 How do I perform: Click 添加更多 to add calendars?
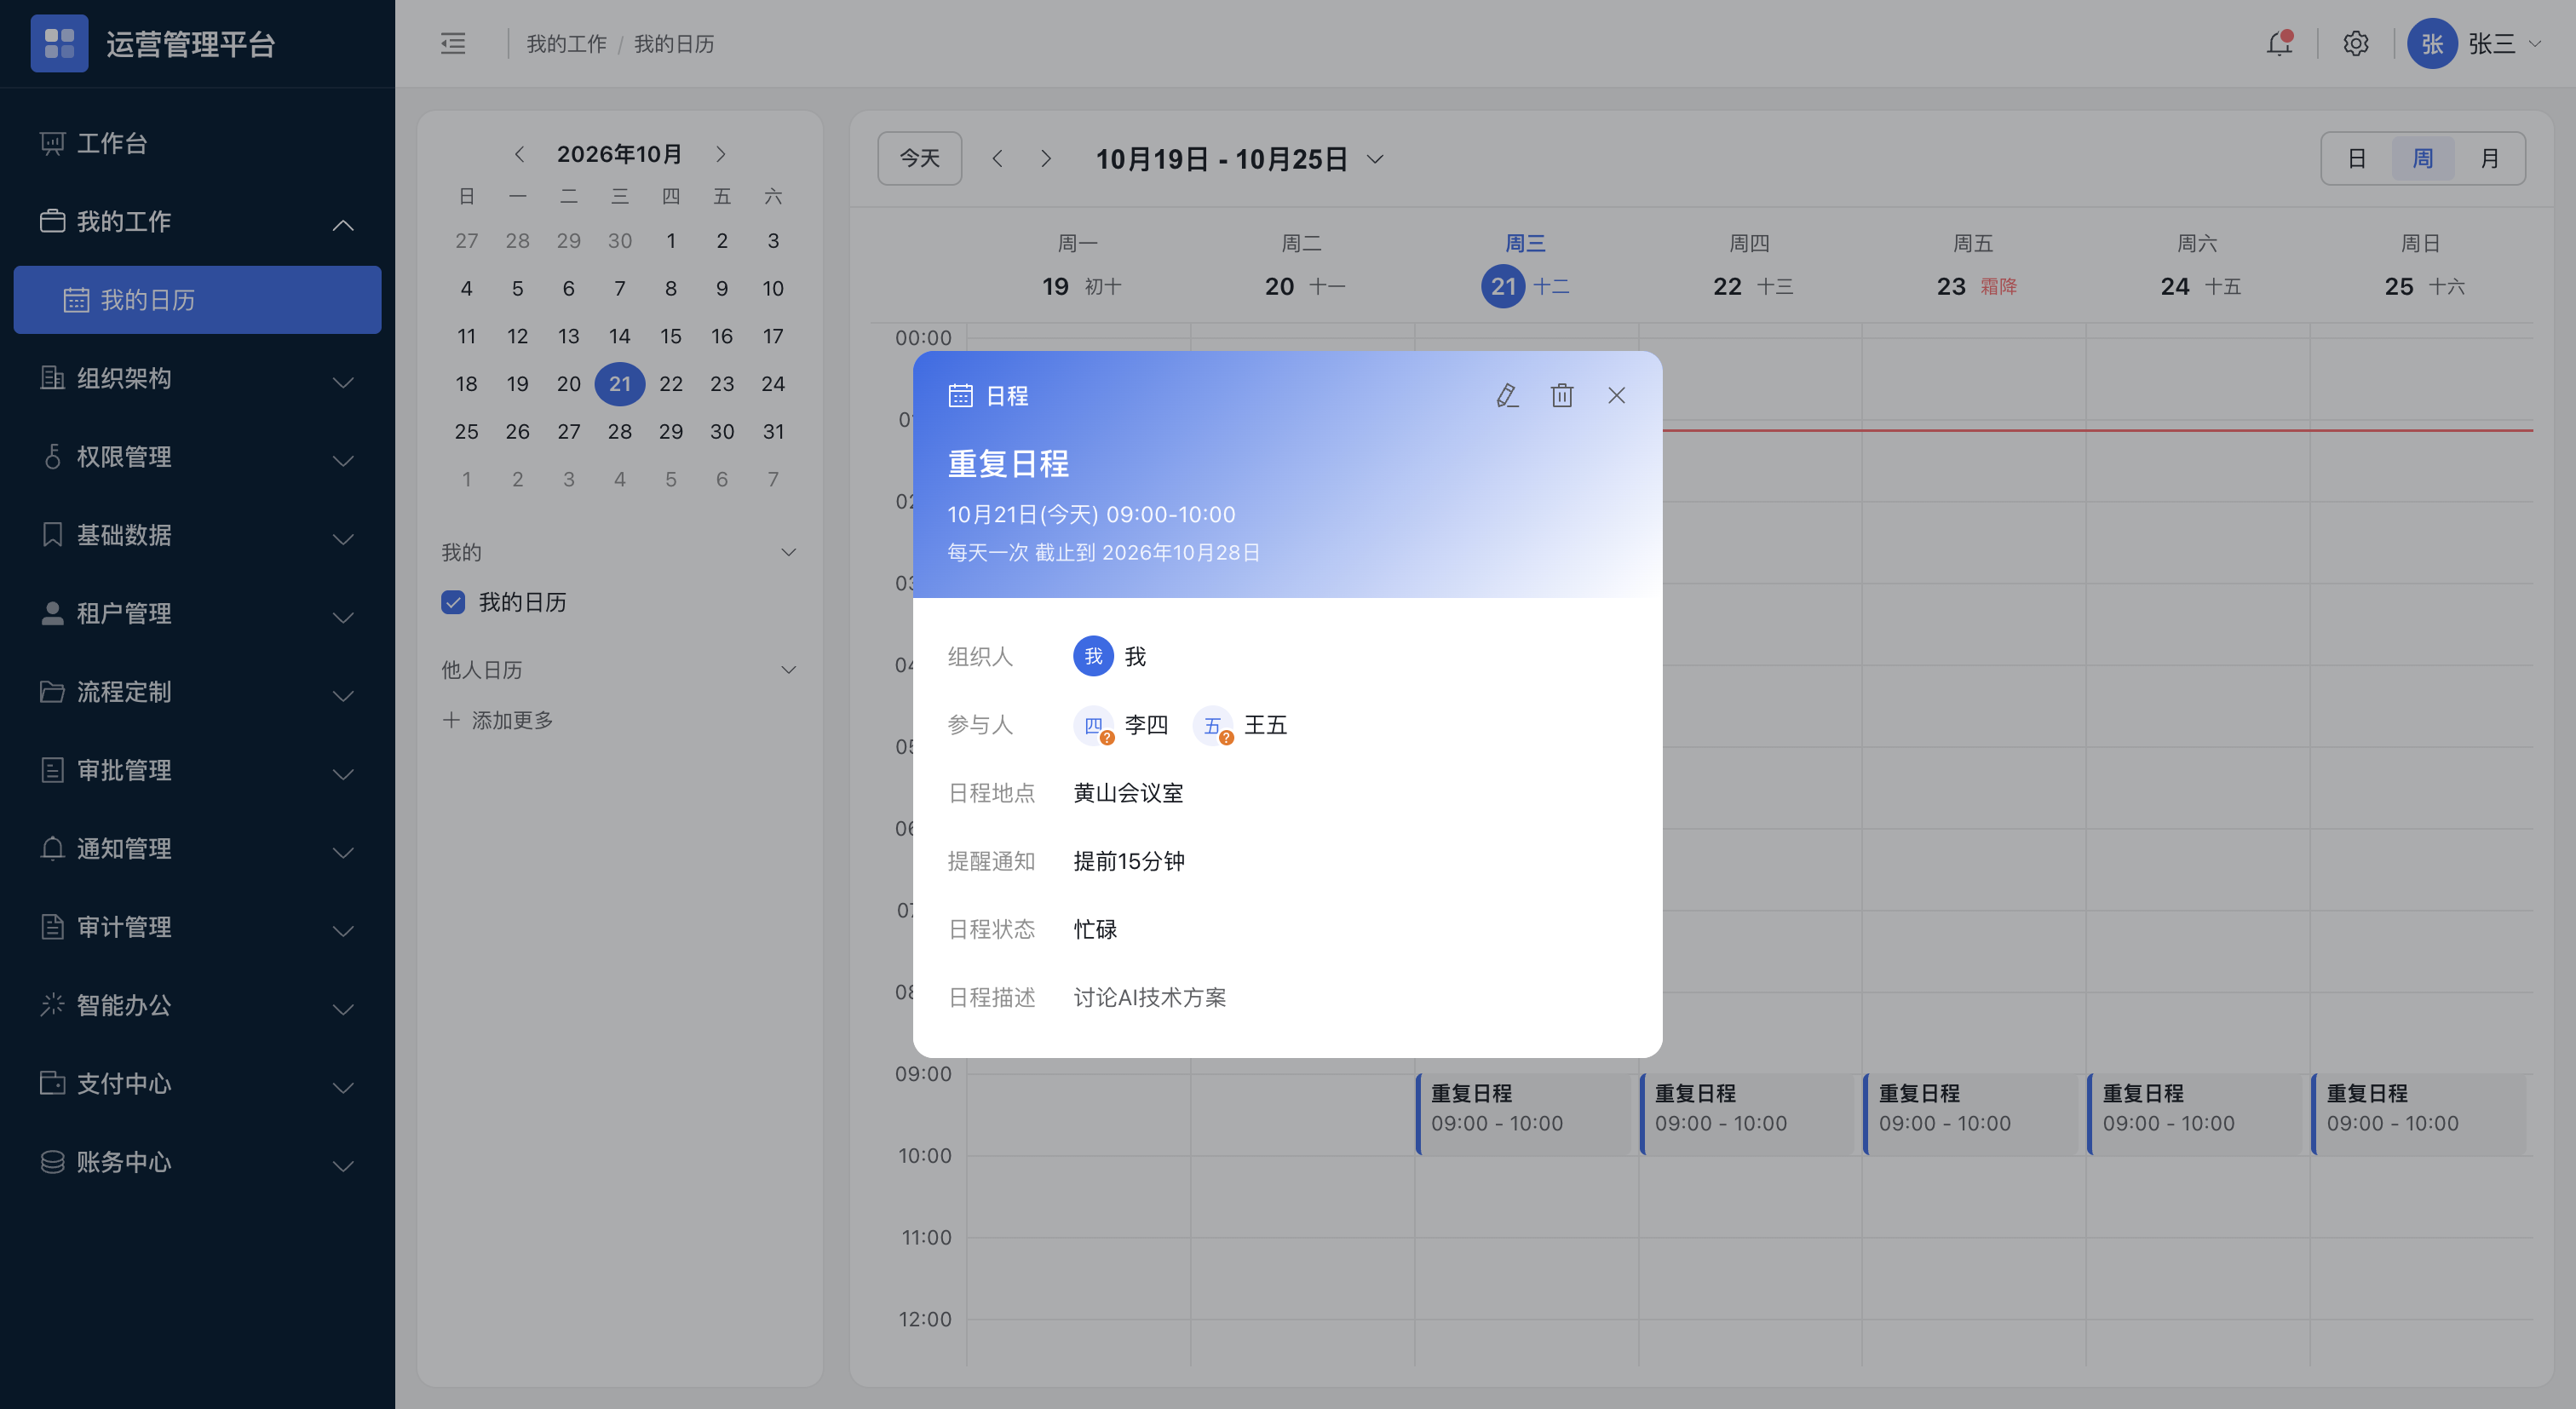coord(498,720)
